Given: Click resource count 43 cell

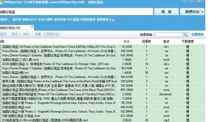Looking at the screenshot, I should (x=147, y=120).
